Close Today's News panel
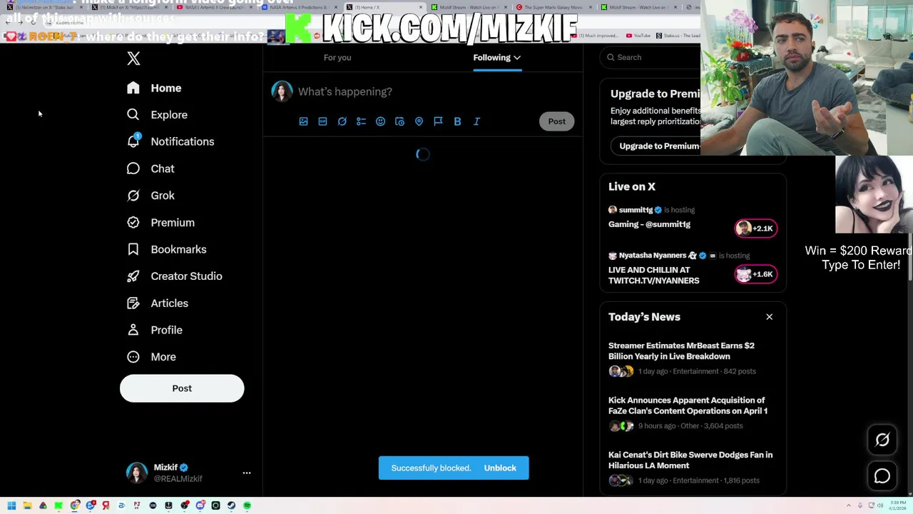Image resolution: width=913 pixels, height=514 pixels. [769, 317]
